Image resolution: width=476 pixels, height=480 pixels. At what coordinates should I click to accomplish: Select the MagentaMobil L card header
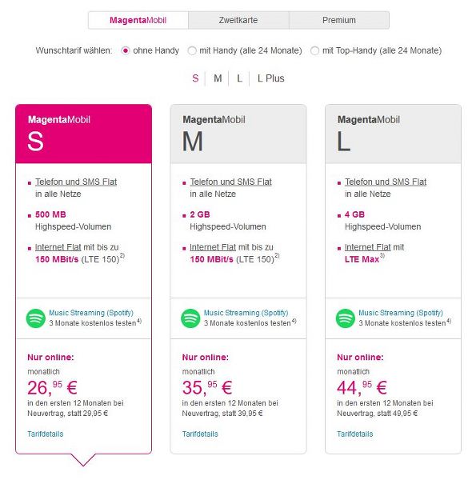[x=393, y=134]
